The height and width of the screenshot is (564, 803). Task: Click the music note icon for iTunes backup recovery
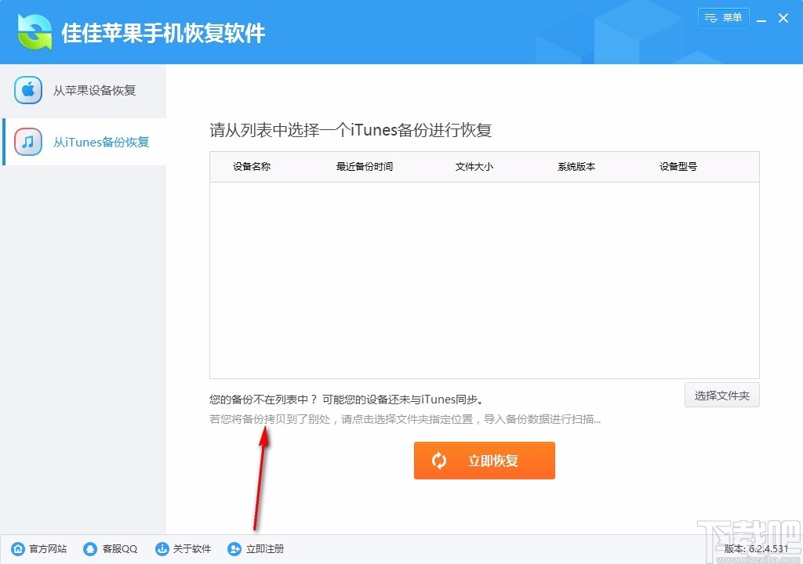pos(27,142)
